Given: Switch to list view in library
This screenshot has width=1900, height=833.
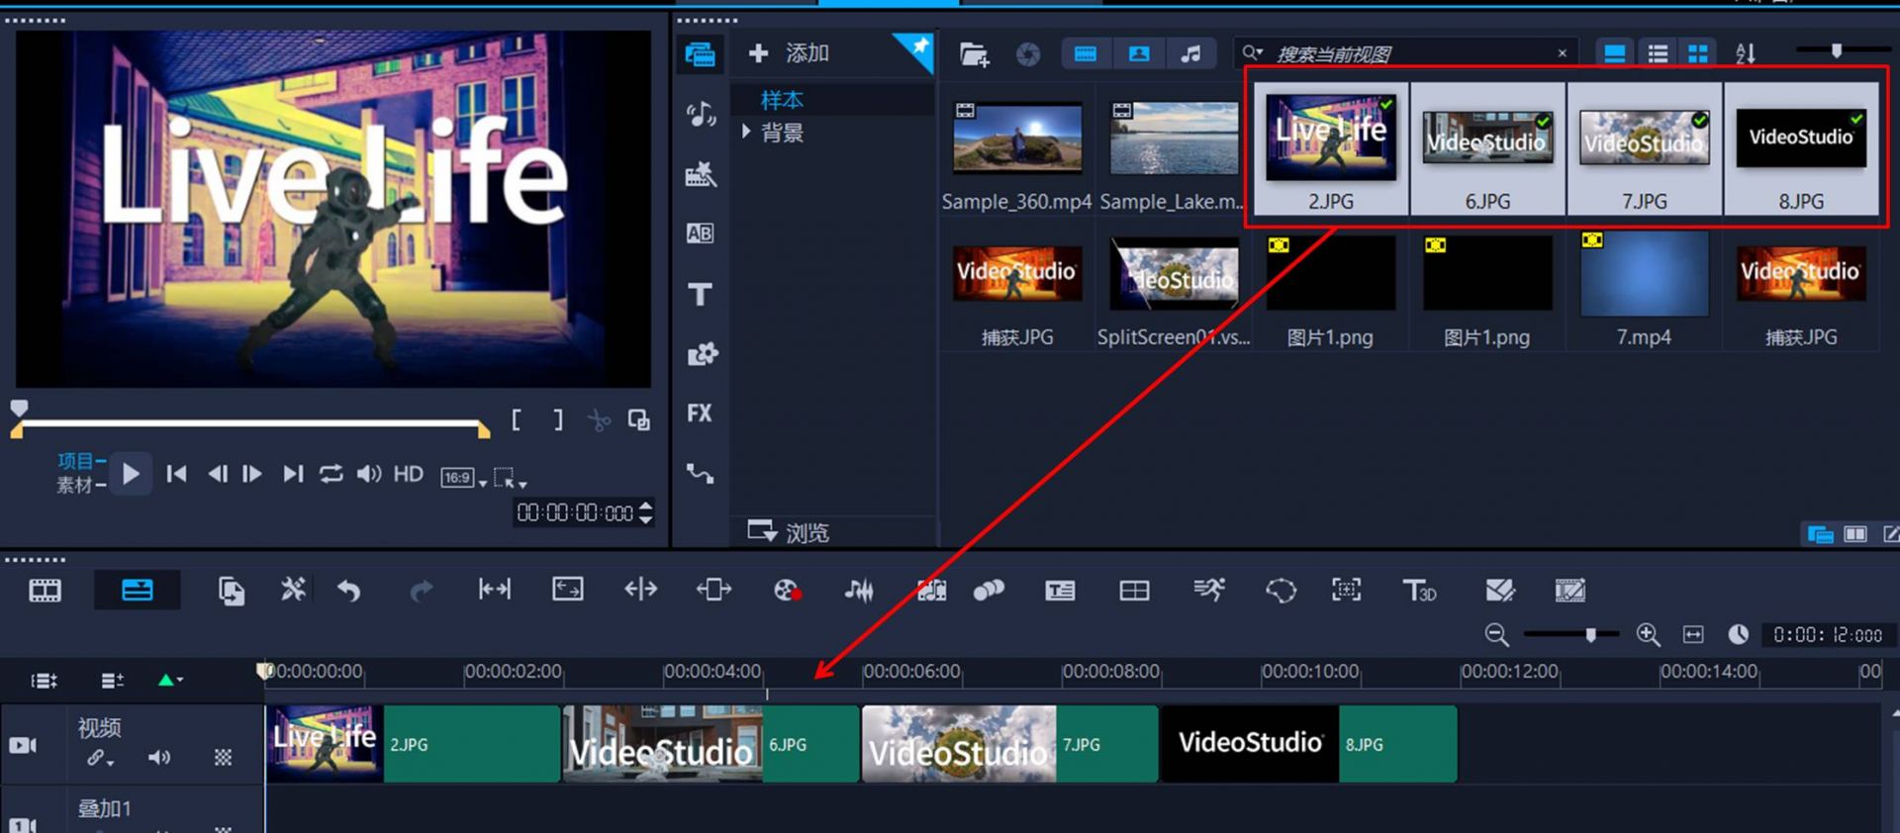Looking at the screenshot, I should click(x=1658, y=53).
